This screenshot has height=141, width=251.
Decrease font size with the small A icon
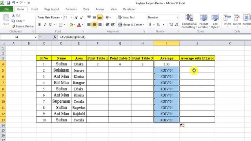coord(81,17)
